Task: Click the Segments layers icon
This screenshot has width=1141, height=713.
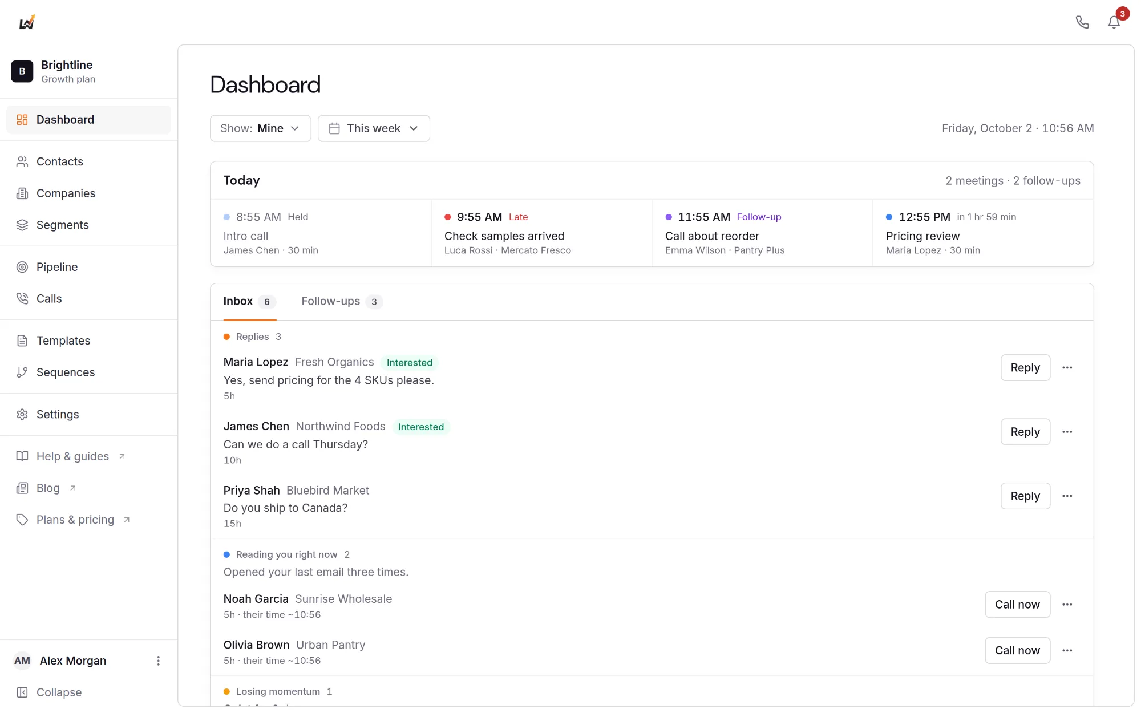Action: [x=22, y=225]
